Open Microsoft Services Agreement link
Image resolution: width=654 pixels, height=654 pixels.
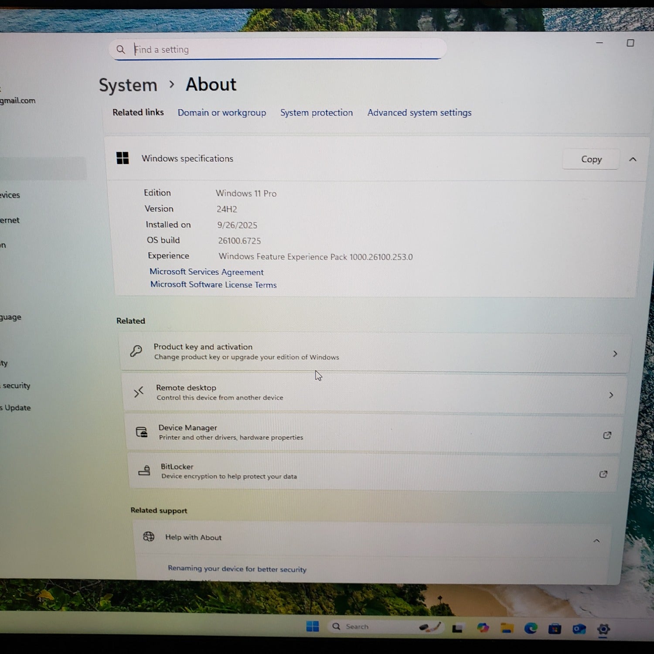click(207, 272)
